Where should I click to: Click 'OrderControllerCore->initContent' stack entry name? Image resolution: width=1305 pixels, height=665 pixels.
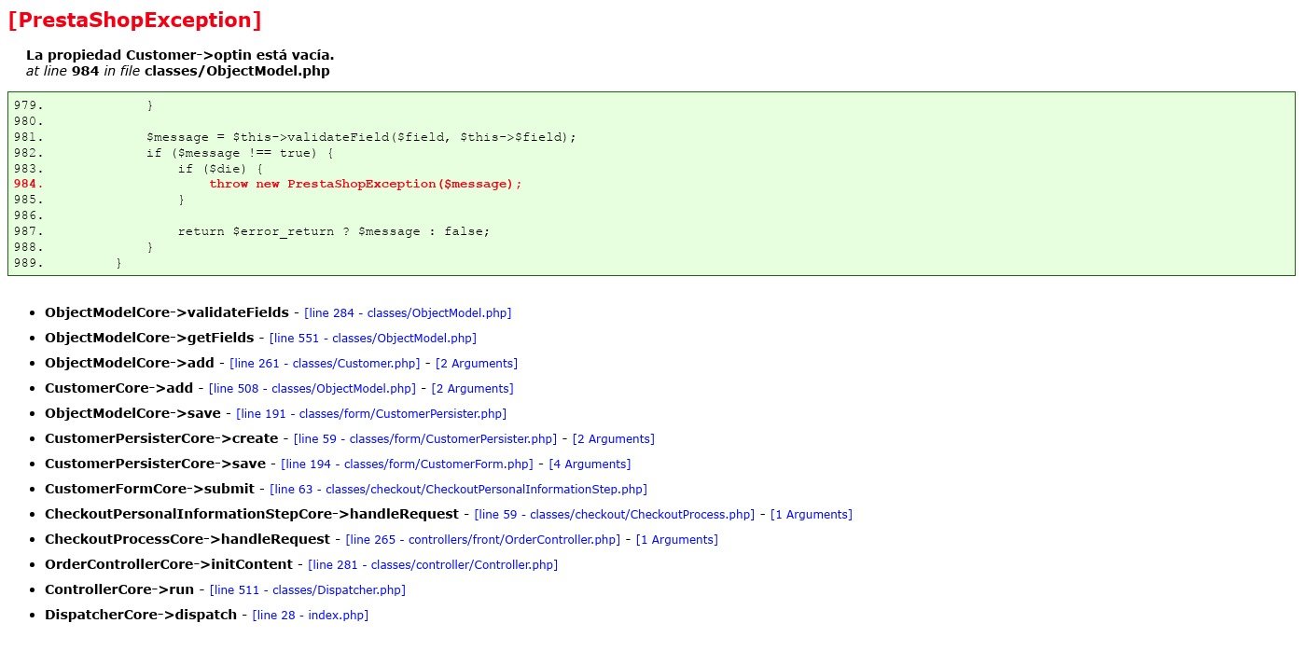(169, 564)
